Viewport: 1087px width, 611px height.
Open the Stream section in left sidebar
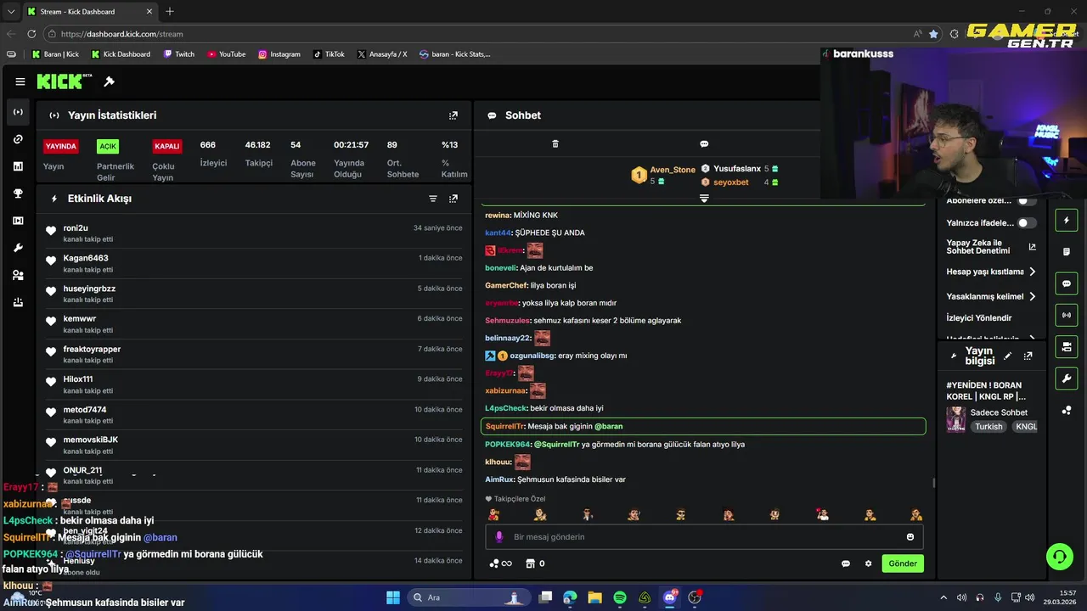click(x=18, y=112)
